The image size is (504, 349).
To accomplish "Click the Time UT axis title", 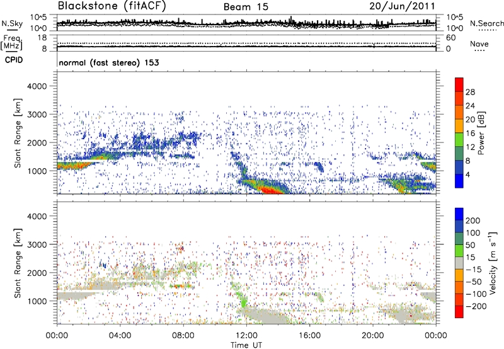I will click(246, 345).
